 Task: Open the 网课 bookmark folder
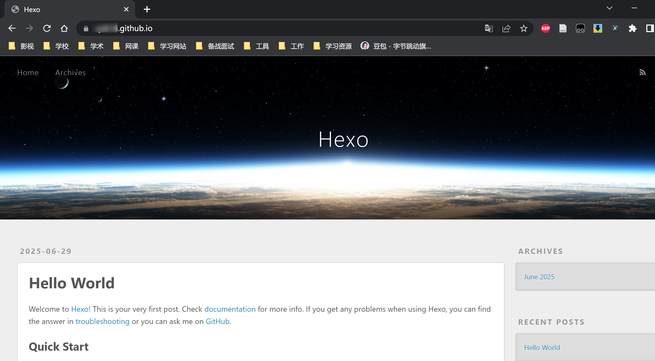126,46
